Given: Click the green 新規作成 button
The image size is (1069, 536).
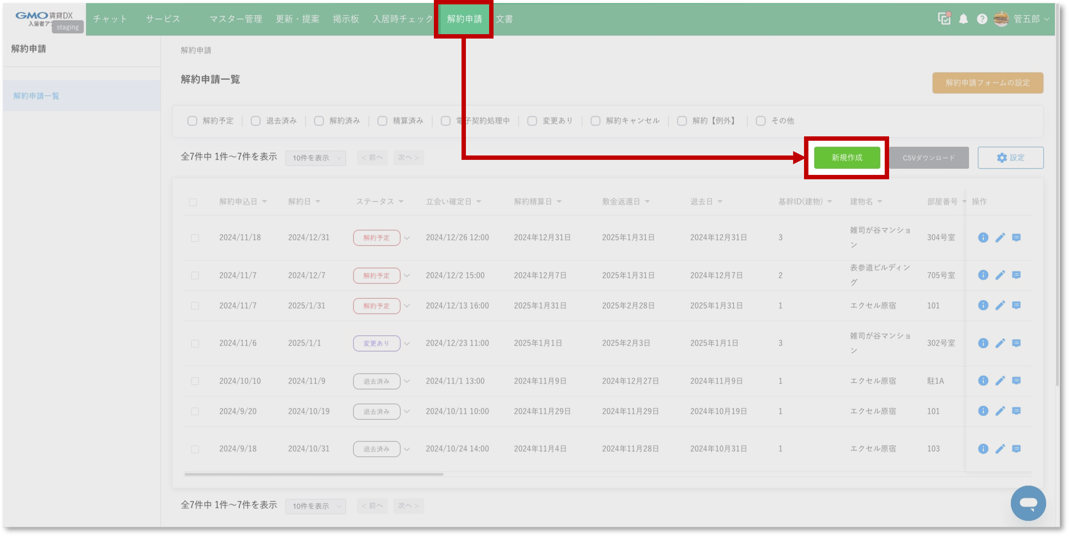Looking at the screenshot, I should point(847,158).
